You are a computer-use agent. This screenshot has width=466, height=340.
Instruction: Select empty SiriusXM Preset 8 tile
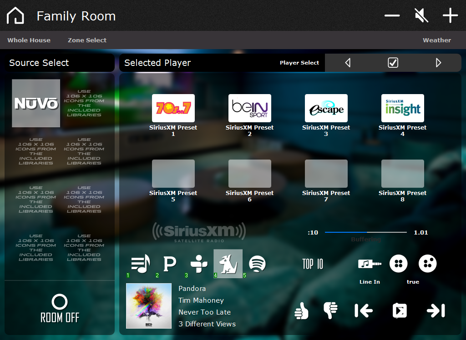click(402, 174)
